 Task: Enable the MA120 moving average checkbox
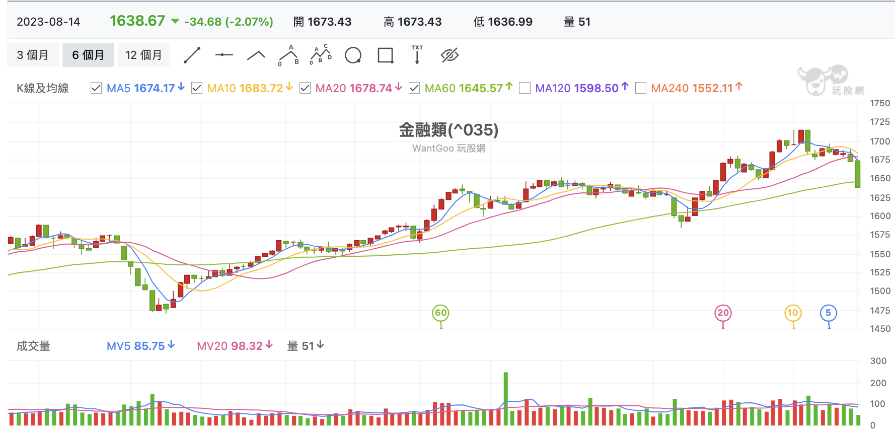pos(525,88)
